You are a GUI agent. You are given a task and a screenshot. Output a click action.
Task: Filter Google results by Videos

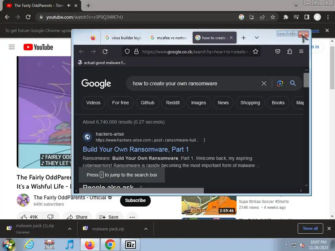93,103
